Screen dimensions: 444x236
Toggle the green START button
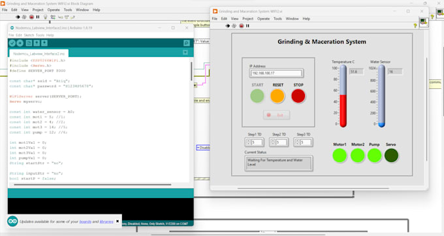[x=257, y=96]
